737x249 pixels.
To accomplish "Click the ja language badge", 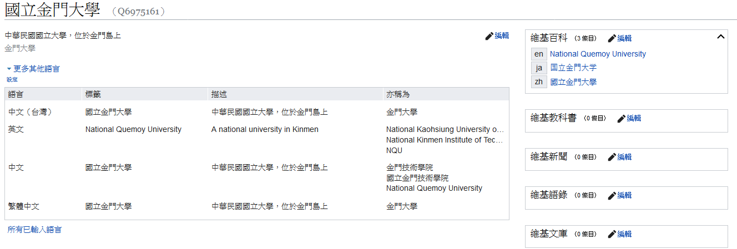I will pos(539,68).
